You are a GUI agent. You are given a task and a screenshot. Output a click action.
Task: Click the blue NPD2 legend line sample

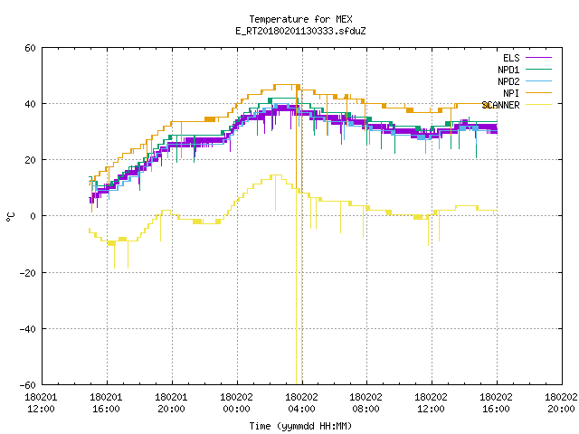pyautogui.click(x=538, y=80)
